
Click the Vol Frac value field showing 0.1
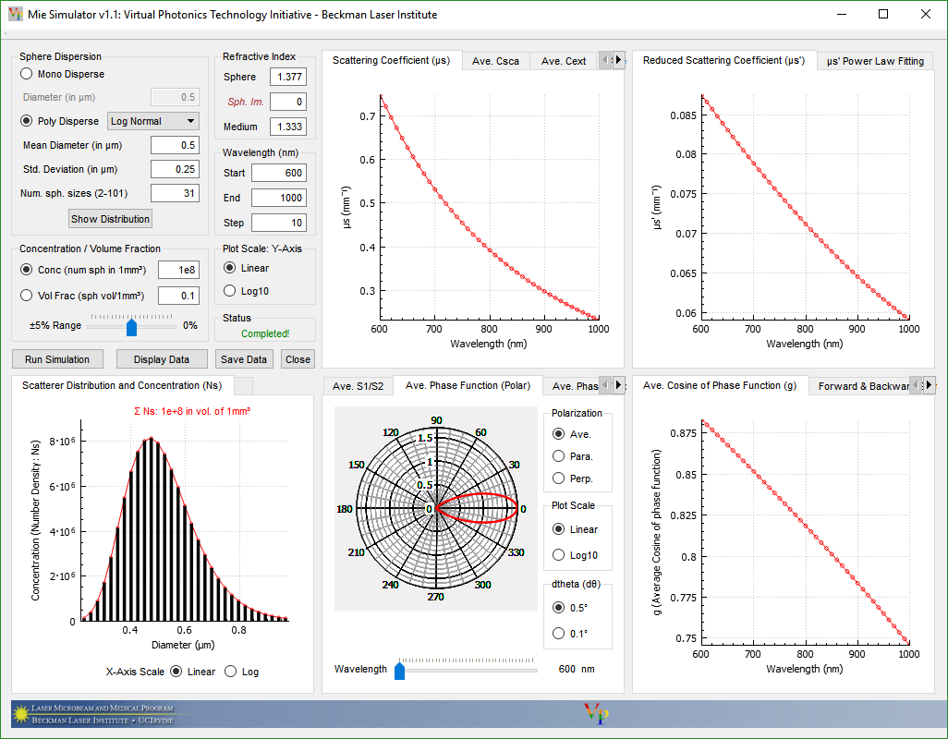178,296
